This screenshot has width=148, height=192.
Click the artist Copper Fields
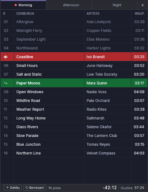99,31
